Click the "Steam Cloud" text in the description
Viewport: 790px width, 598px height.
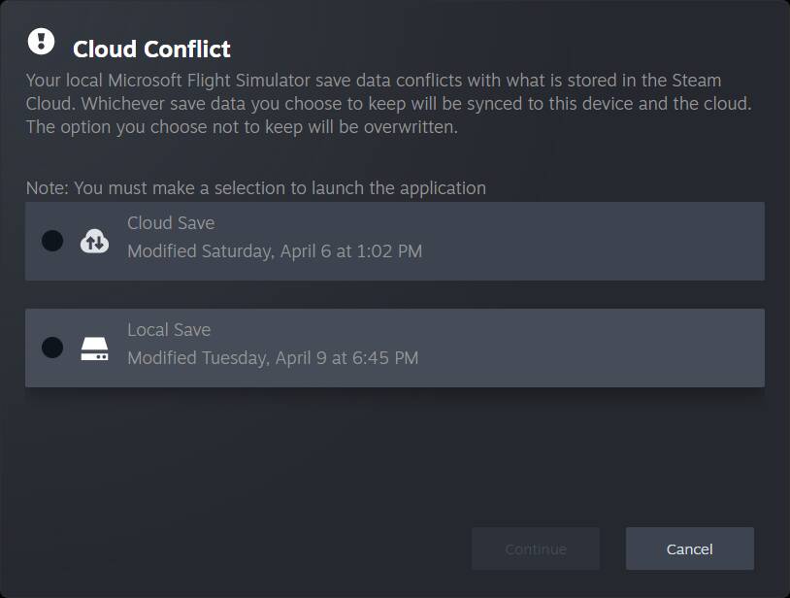coord(696,81)
